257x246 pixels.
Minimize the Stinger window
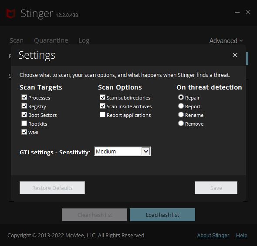coord(237,12)
